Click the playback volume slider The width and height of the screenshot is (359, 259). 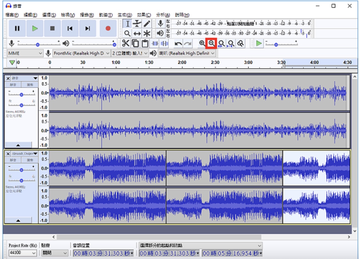click(x=94, y=43)
